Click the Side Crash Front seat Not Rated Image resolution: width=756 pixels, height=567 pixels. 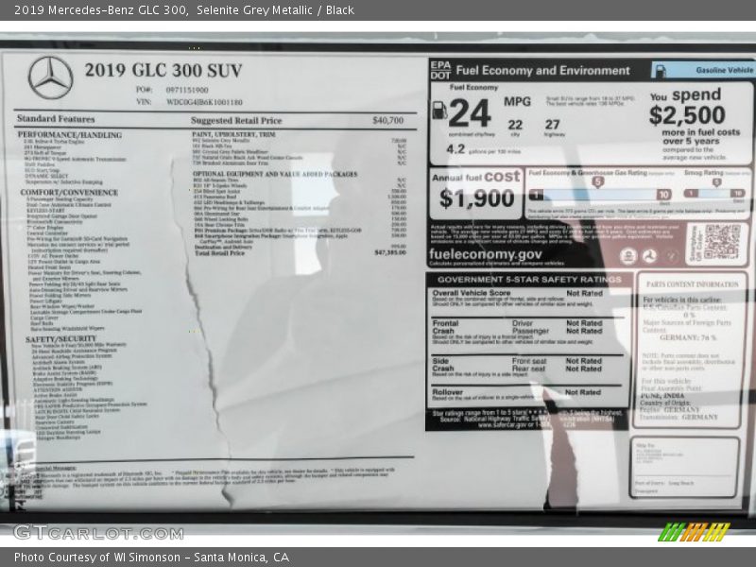pyautogui.click(x=584, y=361)
